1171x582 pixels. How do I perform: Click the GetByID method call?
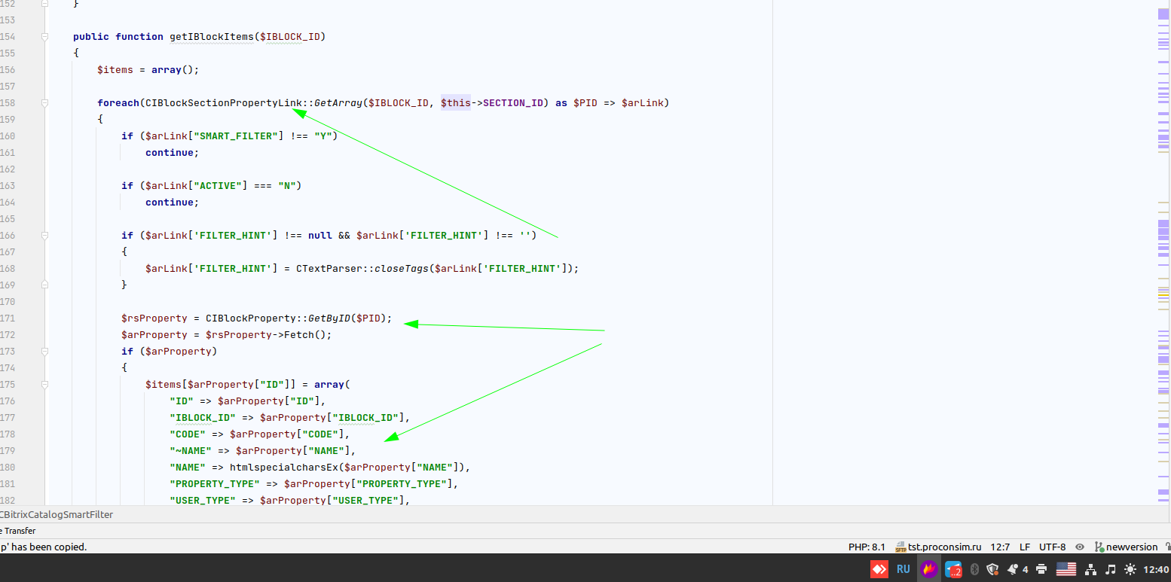(x=329, y=318)
